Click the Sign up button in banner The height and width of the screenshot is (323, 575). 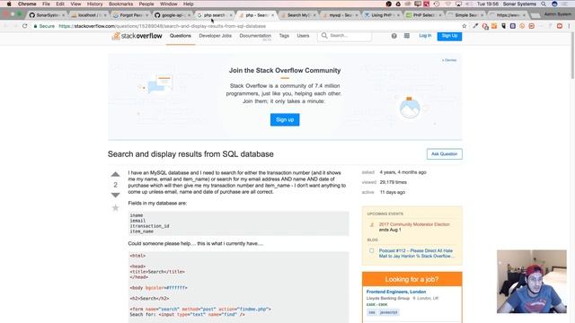click(x=285, y=119)
